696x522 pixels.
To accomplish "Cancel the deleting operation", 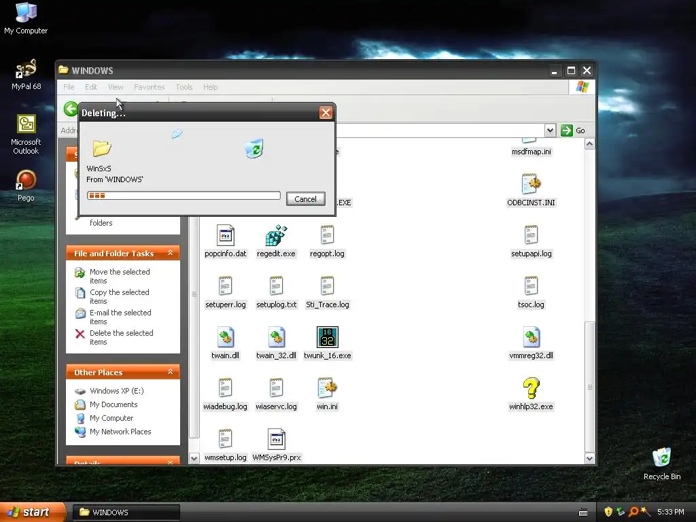I will tap(305, 199).
